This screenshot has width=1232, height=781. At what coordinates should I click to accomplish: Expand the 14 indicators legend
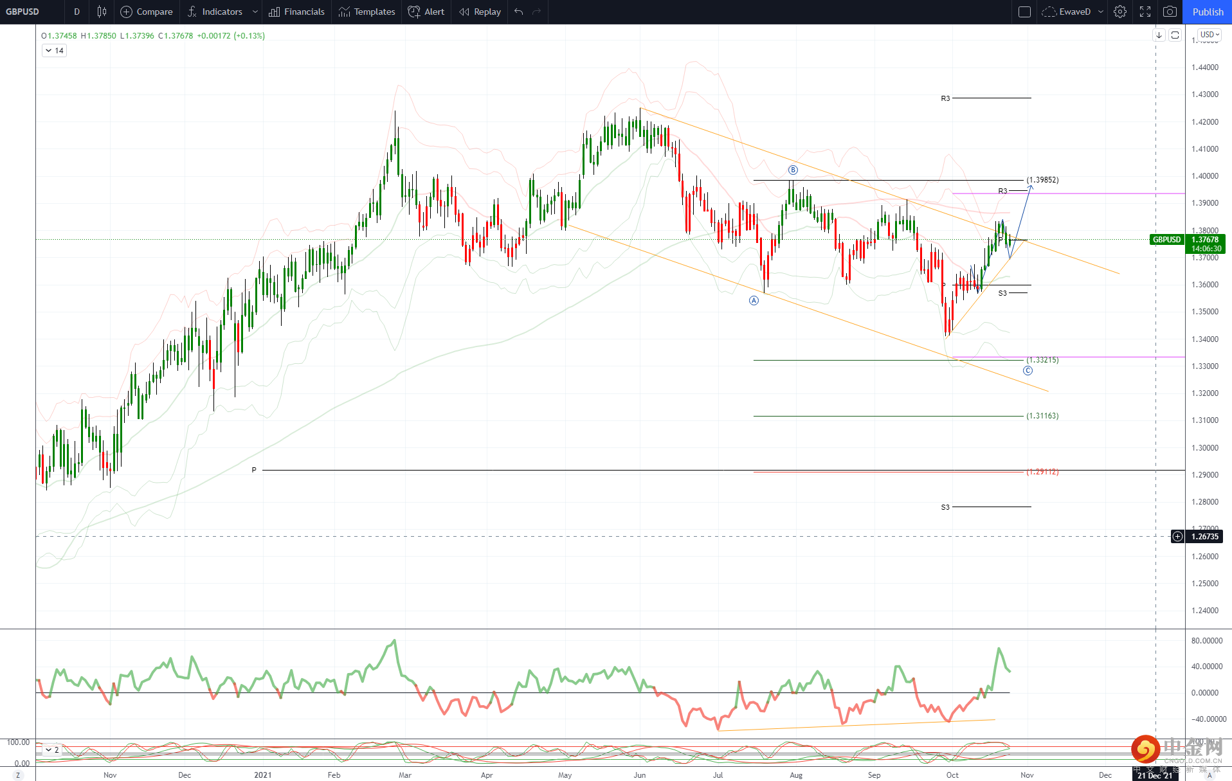tap(54, 50)
